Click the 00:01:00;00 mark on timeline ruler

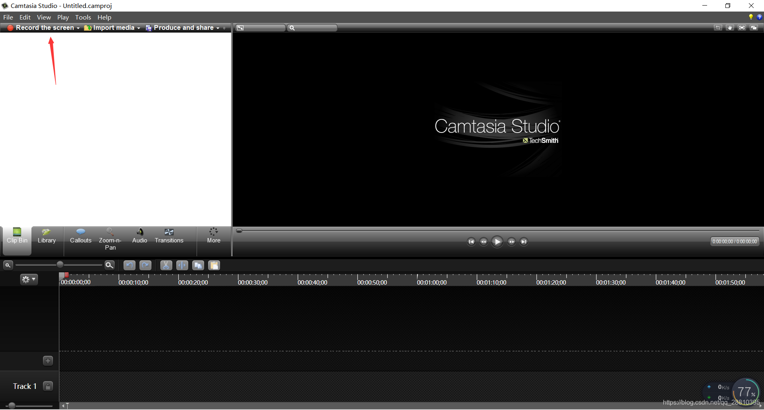pos(432,283)
